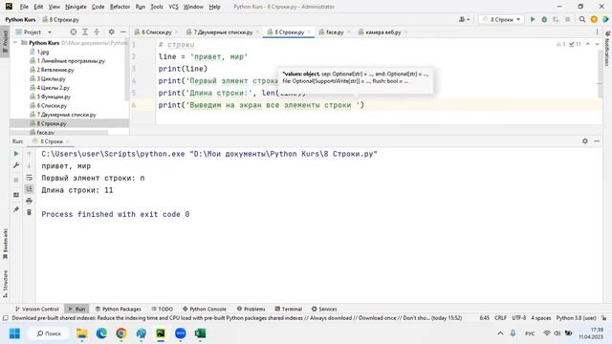
Task: Open VCS menu
Action: (x=173, y=7)
